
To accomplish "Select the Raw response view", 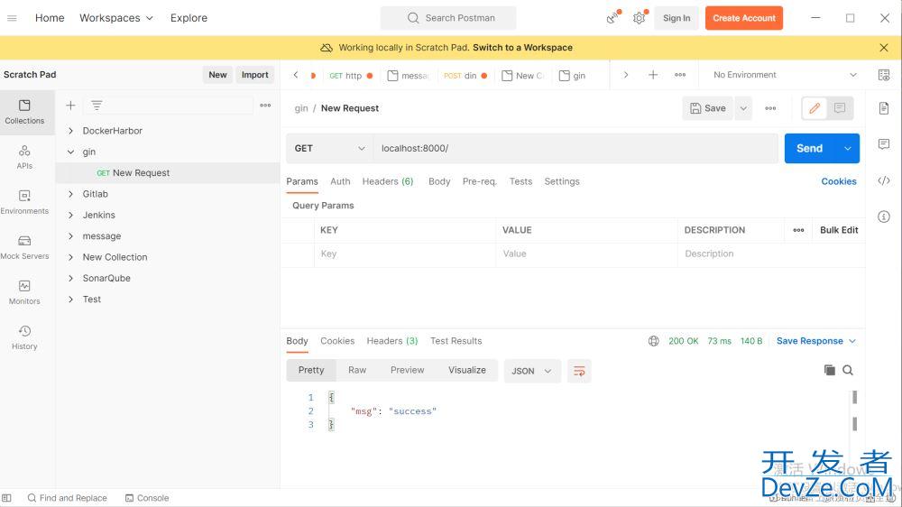I will (x=357, y=370).
